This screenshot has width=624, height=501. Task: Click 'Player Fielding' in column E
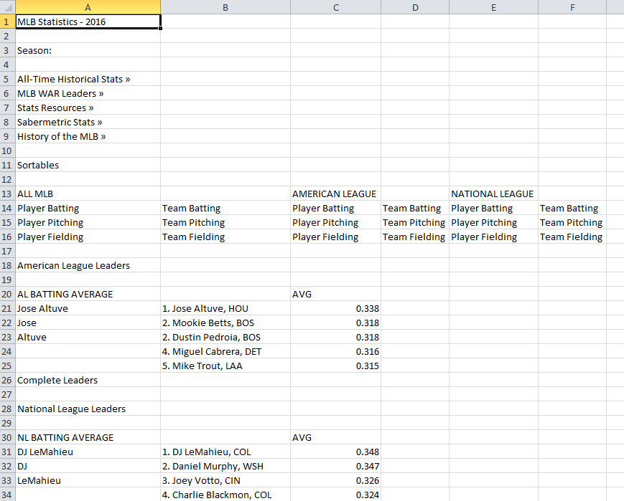493,237
